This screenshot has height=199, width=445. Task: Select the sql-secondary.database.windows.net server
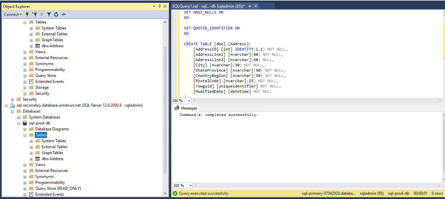click(79, 105)
